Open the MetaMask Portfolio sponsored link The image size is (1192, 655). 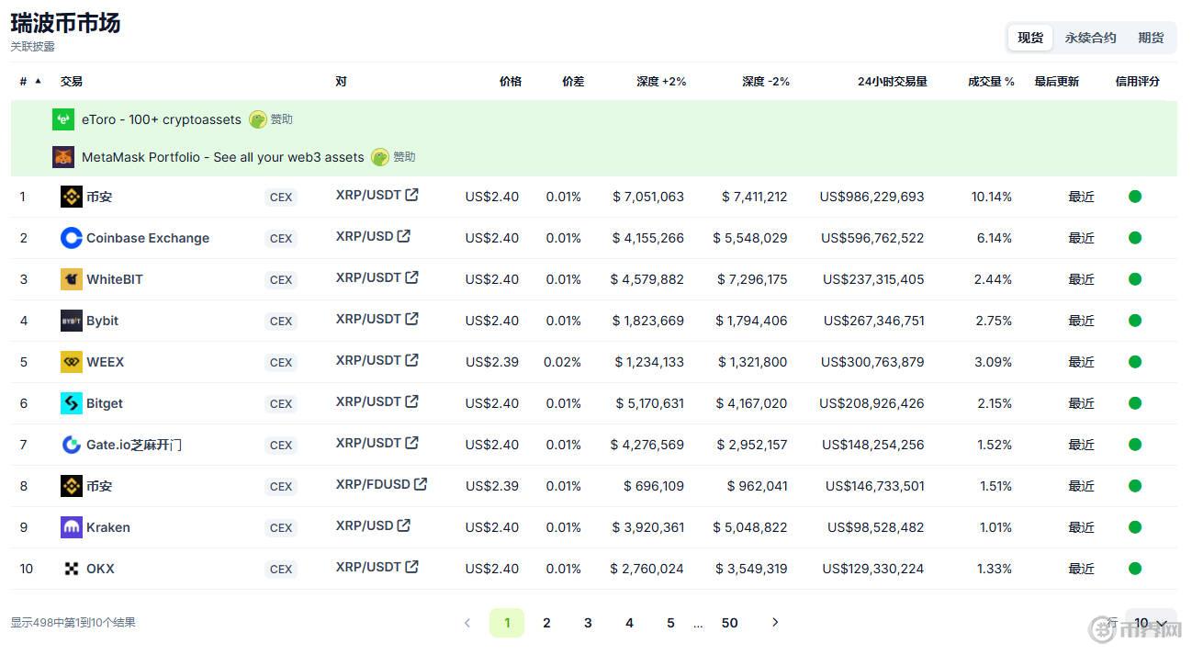point(220,156)
